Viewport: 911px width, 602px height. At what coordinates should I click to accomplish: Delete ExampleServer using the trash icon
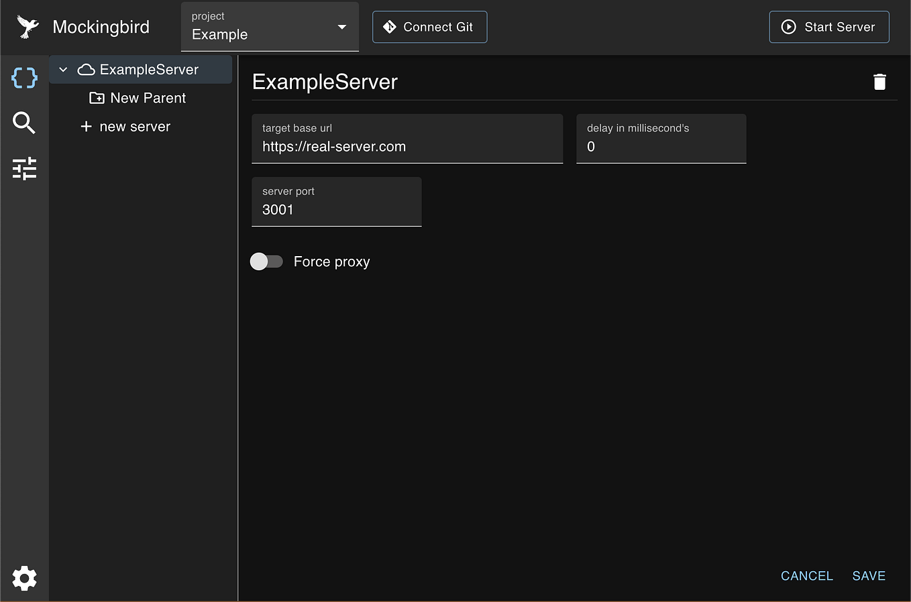point(879,81)
